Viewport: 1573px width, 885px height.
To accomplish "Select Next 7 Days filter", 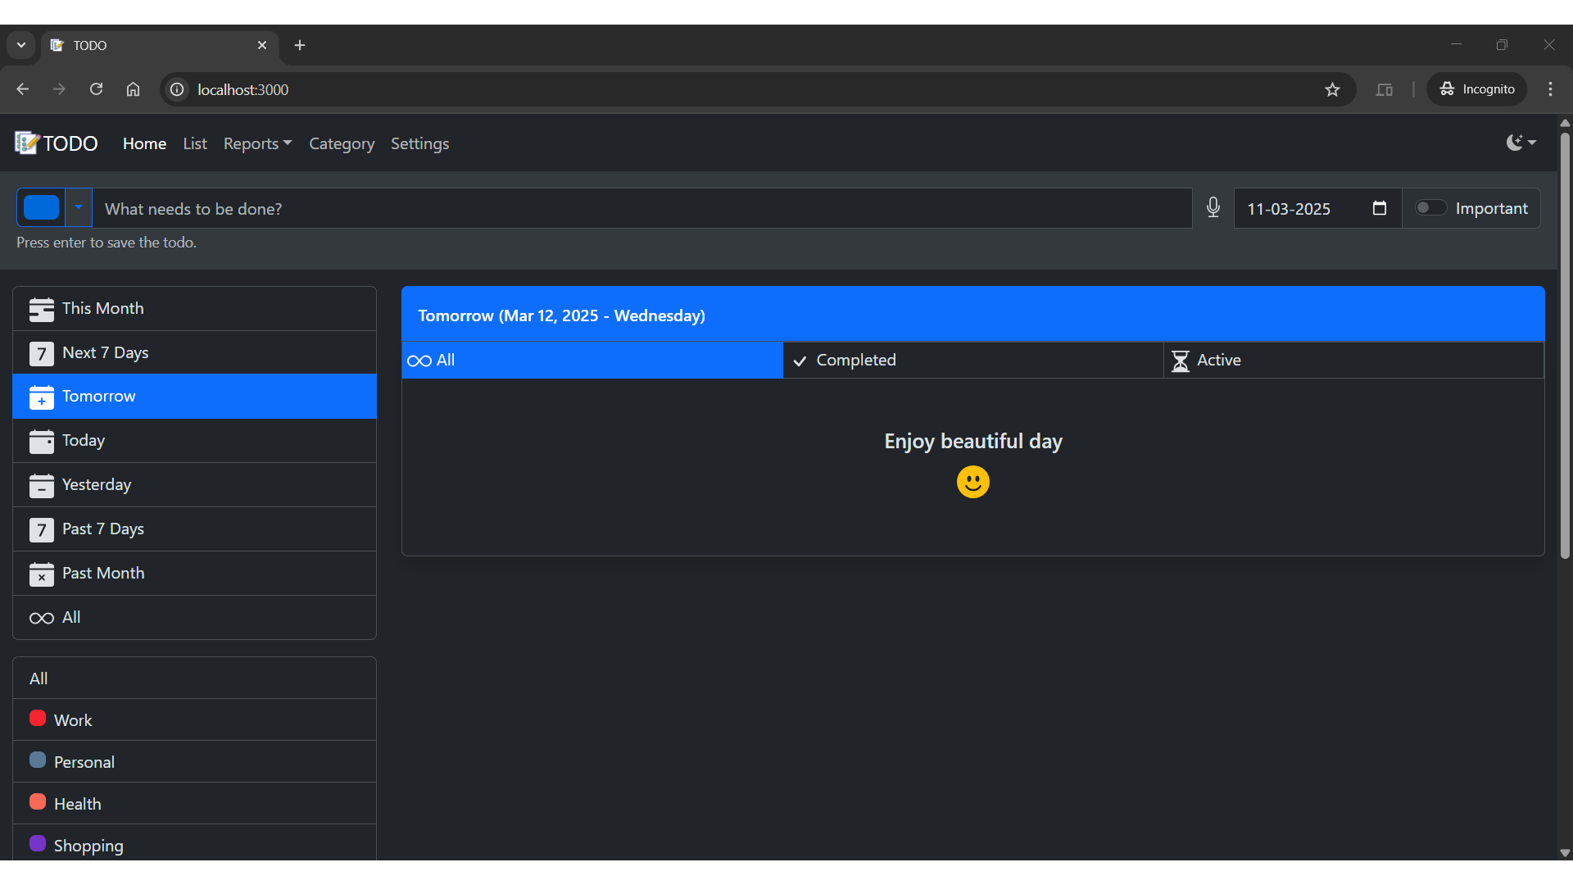I will tap(194, 353).
